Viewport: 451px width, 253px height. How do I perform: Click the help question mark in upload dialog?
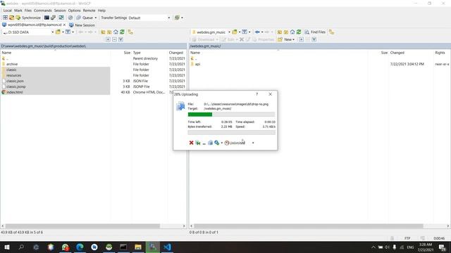(x=257, y=94)
